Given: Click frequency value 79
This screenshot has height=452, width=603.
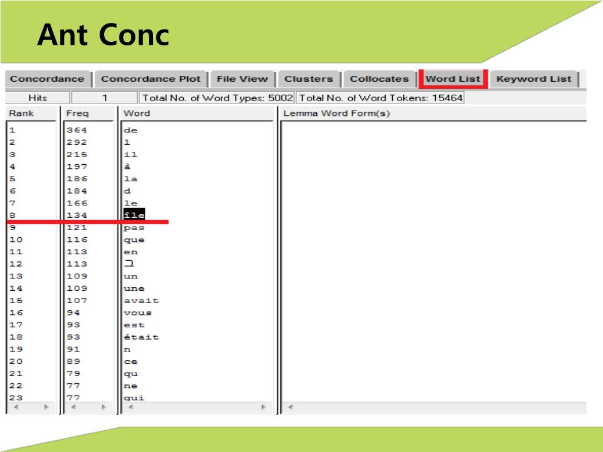Looking at the screenshot, I should click(x=74, y=374).
